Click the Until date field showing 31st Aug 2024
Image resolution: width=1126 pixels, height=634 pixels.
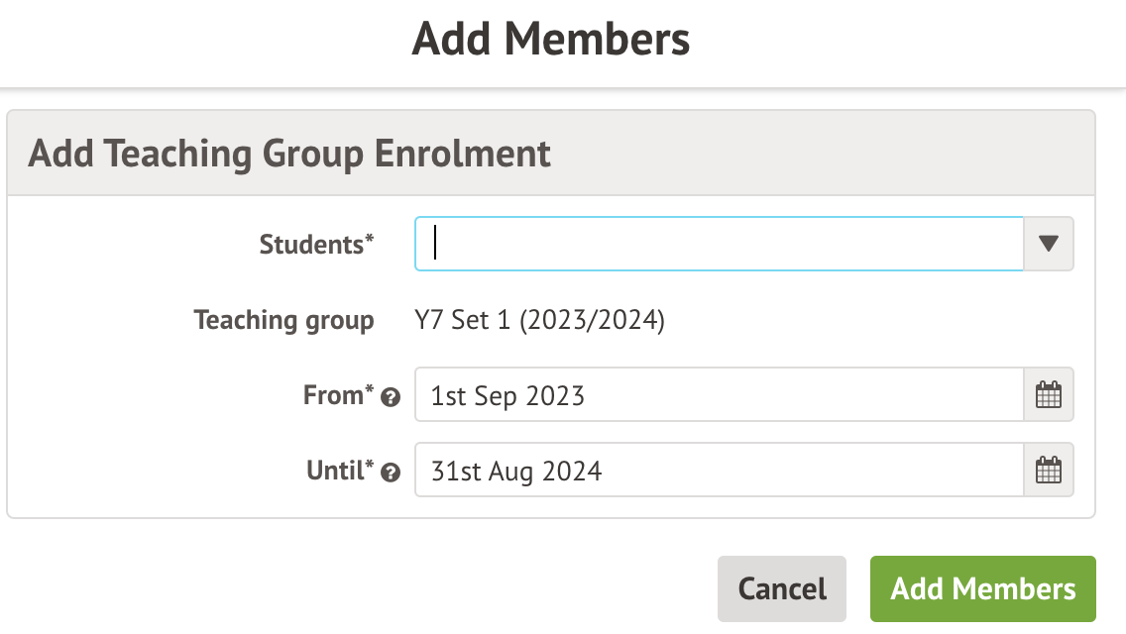(x=719, y=471)
